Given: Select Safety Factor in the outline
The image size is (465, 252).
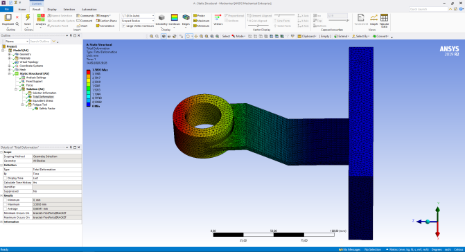Looking at the screenshot, I should (x=47, y=109).
